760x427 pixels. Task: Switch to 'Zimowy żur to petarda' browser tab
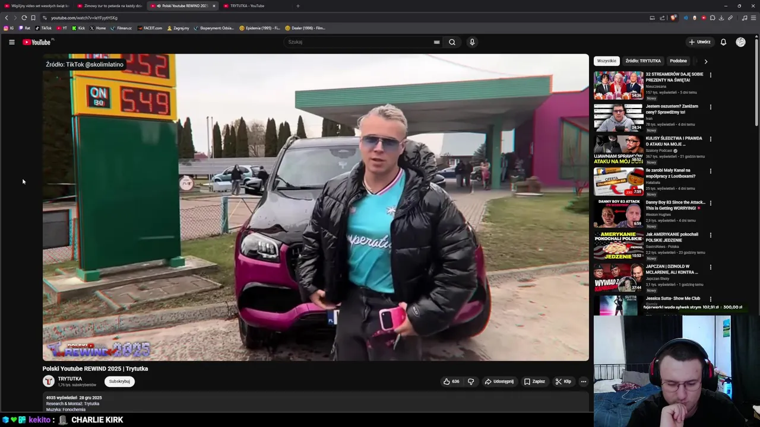coord(110,6)
